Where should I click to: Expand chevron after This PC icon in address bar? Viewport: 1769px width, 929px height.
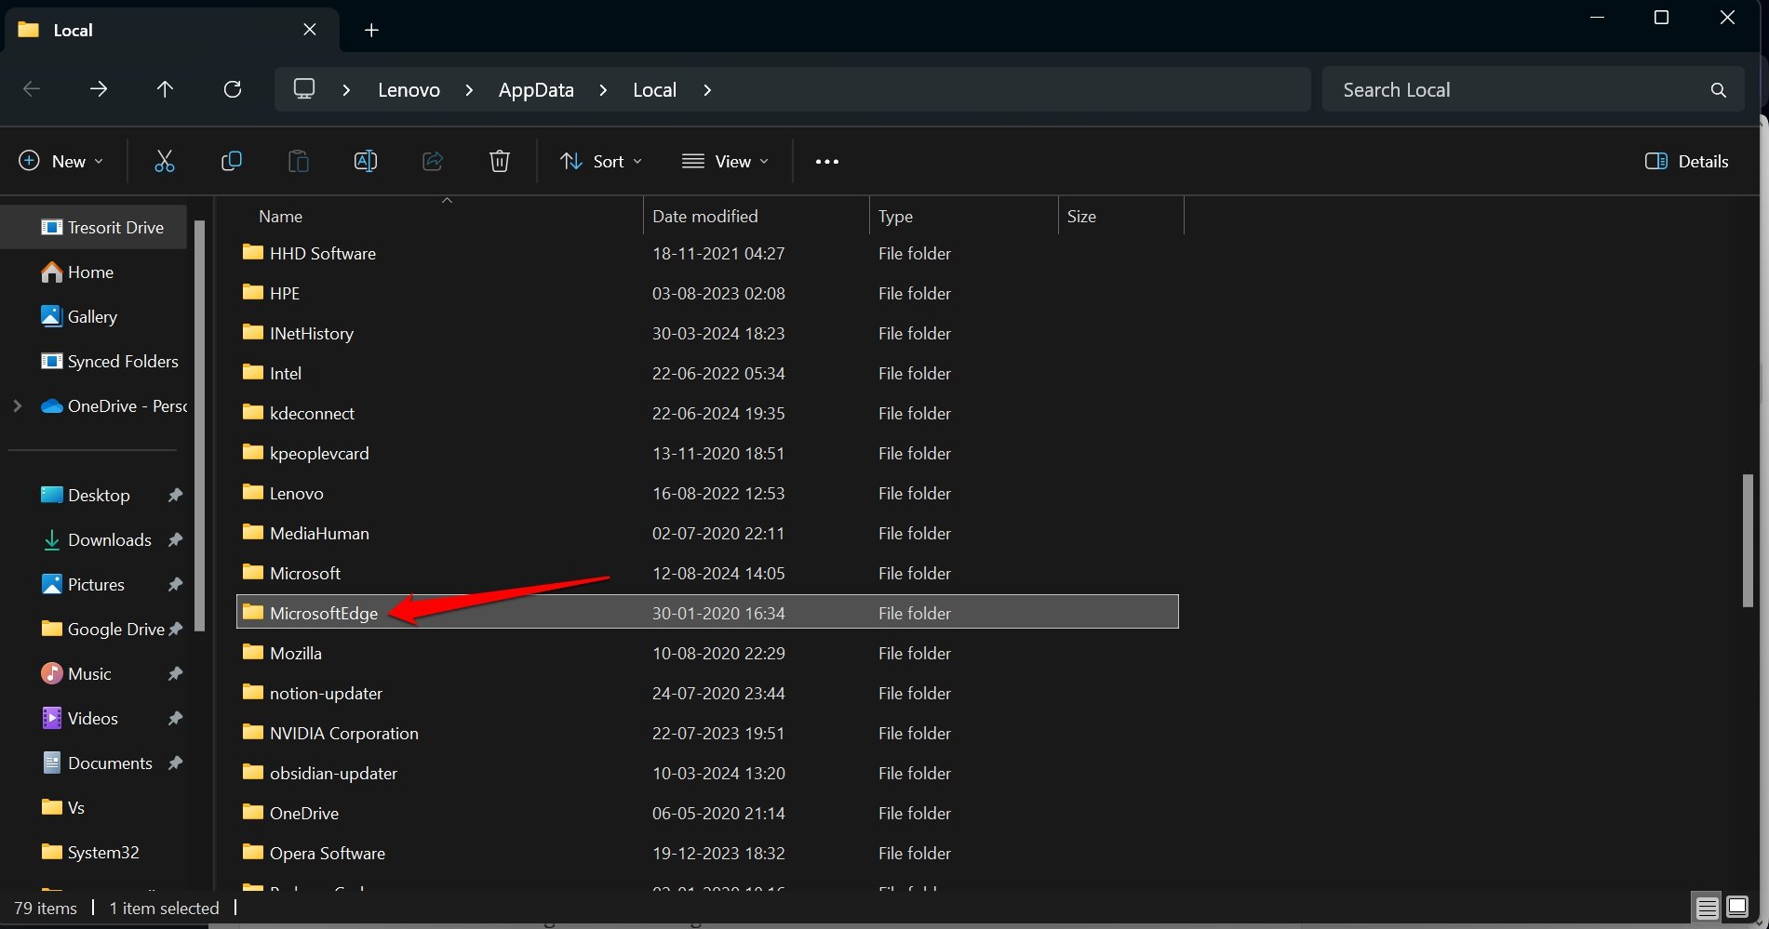point(346,90)
